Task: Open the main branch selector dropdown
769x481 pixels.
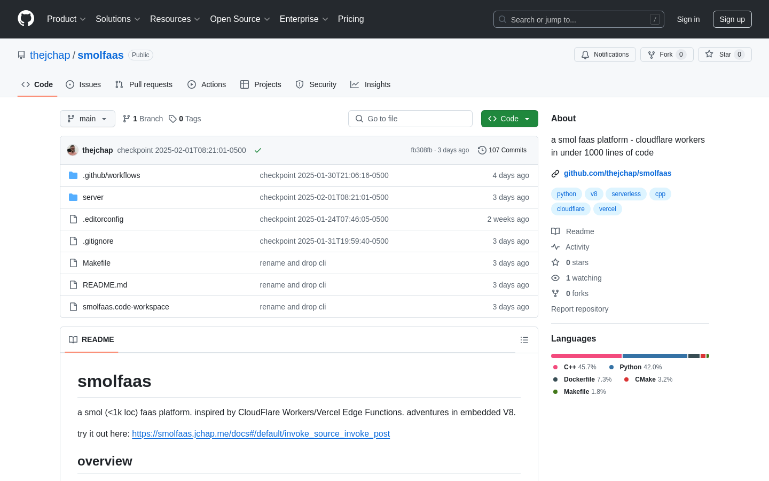Action: click(x=88, y=119)
